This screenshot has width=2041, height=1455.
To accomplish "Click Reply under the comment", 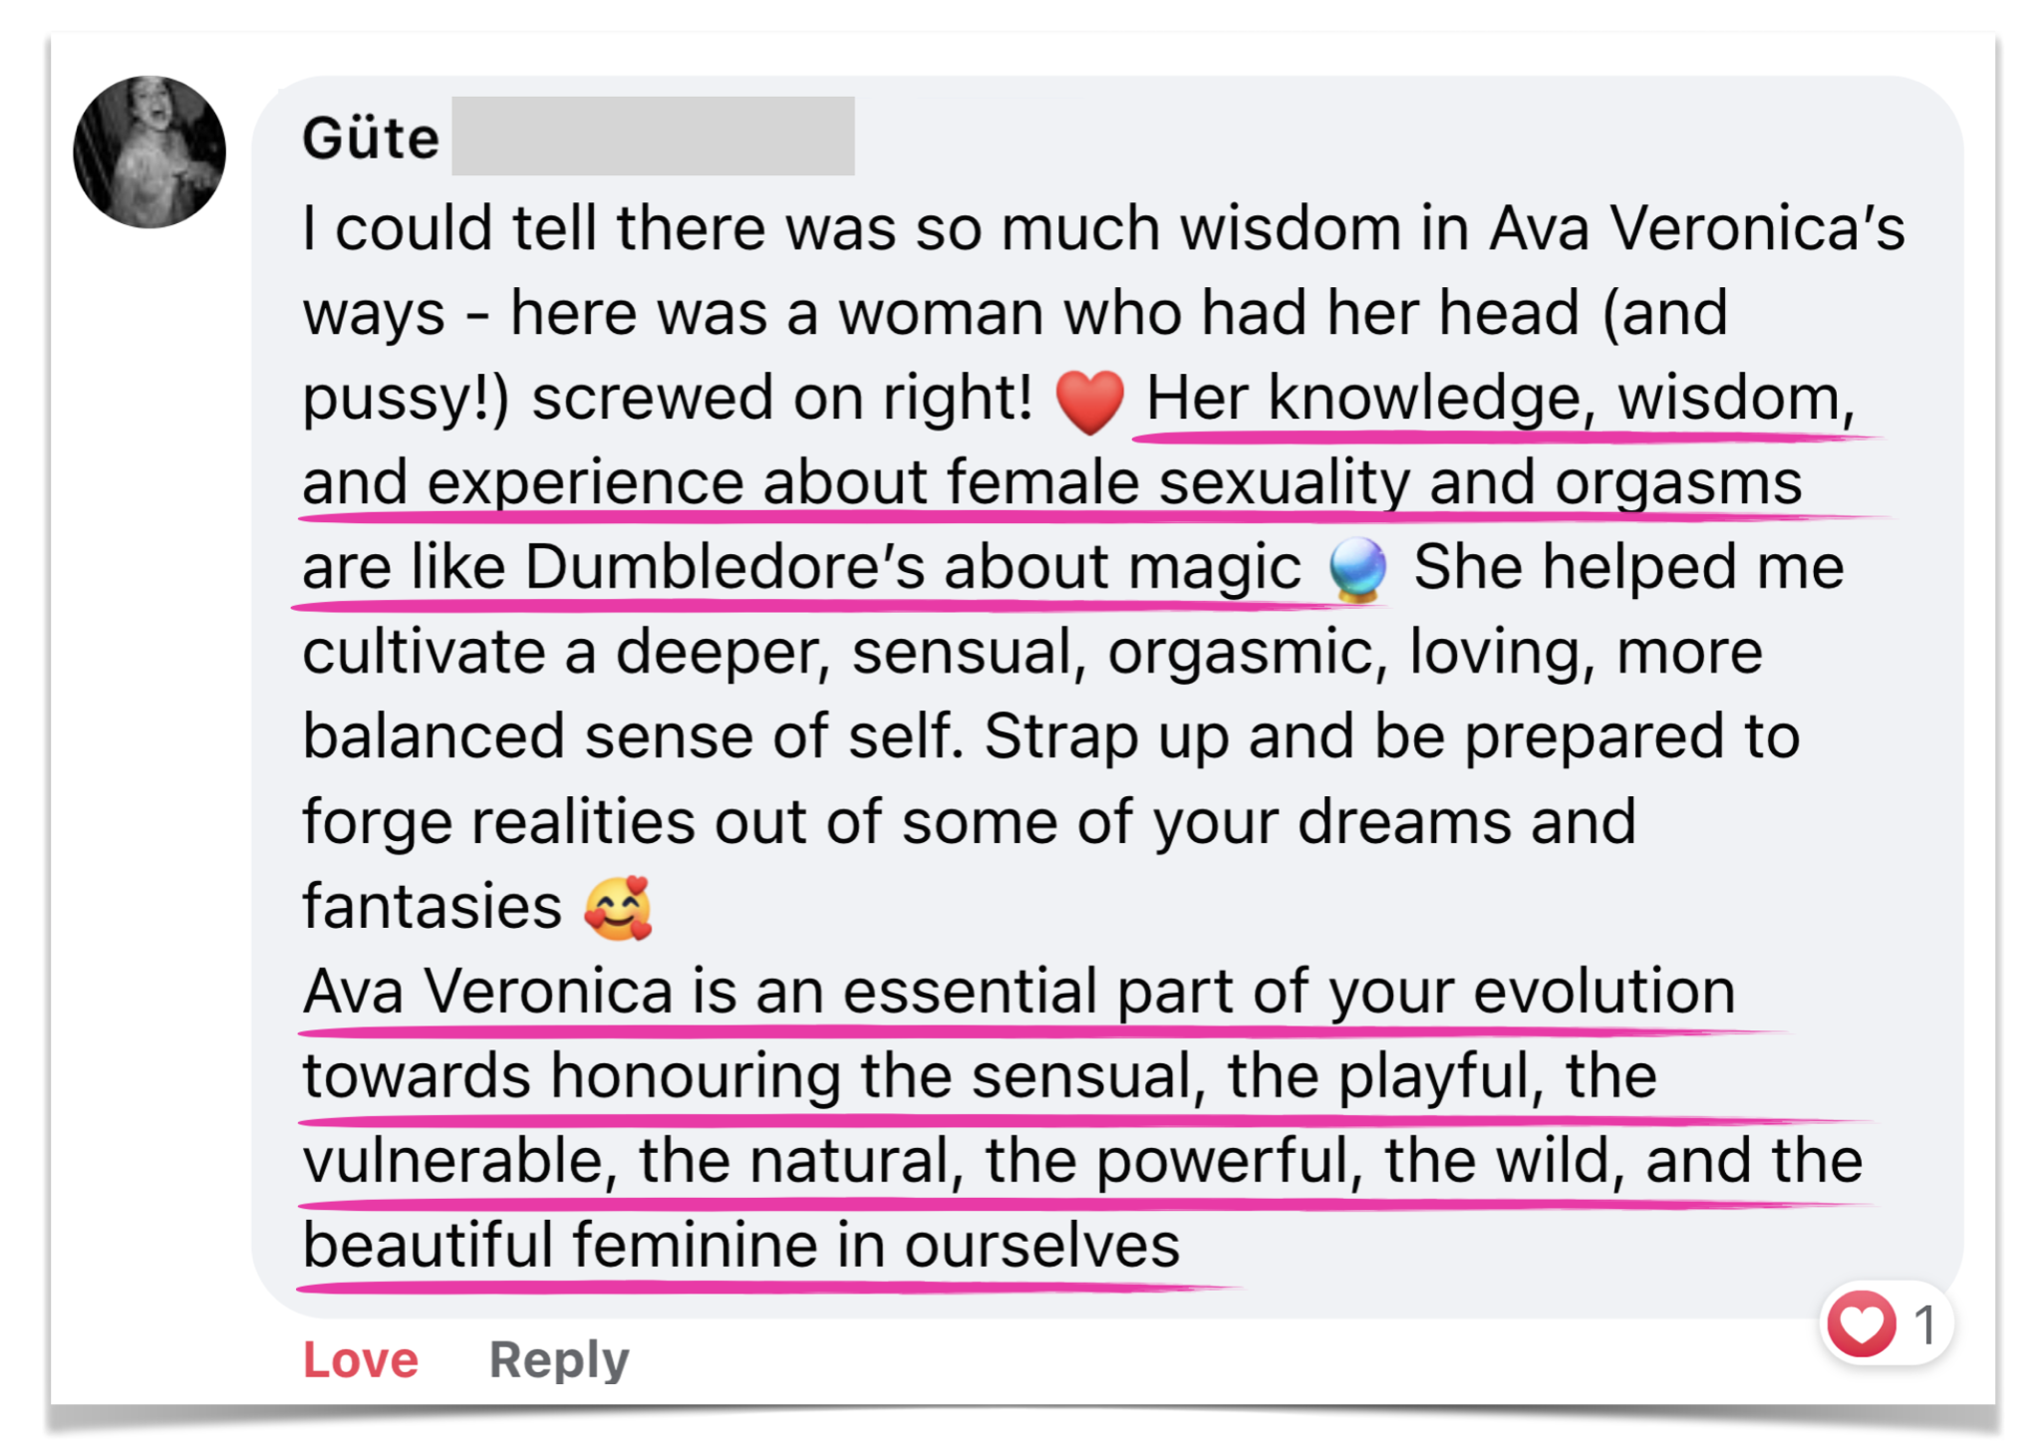I will 559,1359.
